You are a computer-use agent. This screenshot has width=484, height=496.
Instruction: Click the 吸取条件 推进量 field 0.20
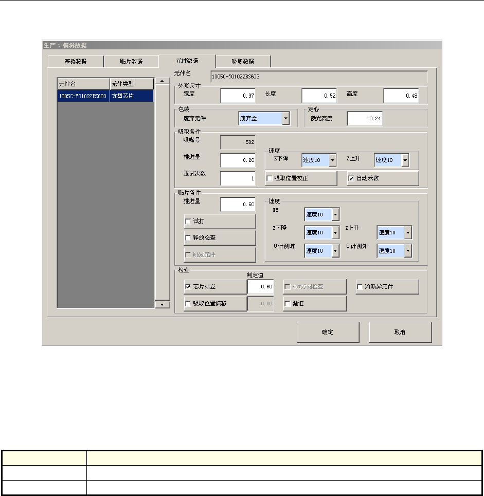point(238,160)
